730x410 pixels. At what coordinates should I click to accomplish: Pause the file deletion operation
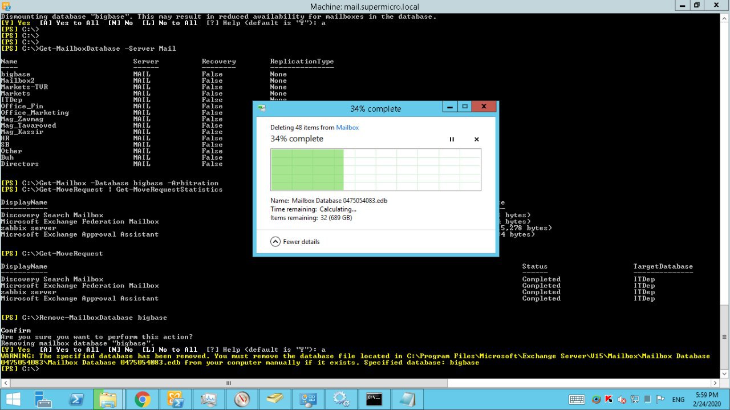(452, 139)
